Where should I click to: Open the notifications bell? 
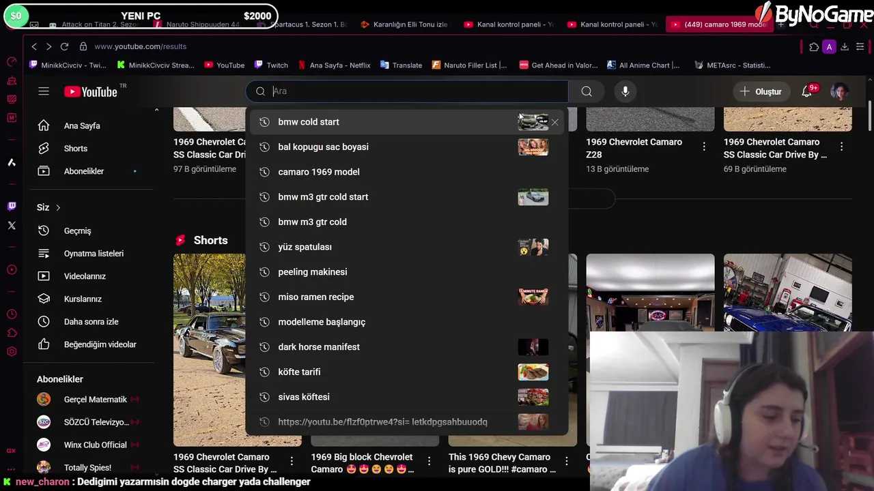click(807, 91)
